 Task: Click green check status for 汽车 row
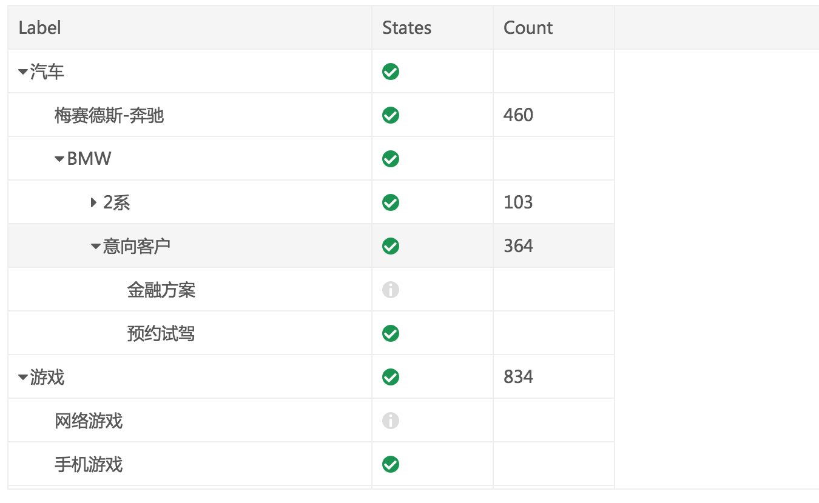tap(391, 72)
